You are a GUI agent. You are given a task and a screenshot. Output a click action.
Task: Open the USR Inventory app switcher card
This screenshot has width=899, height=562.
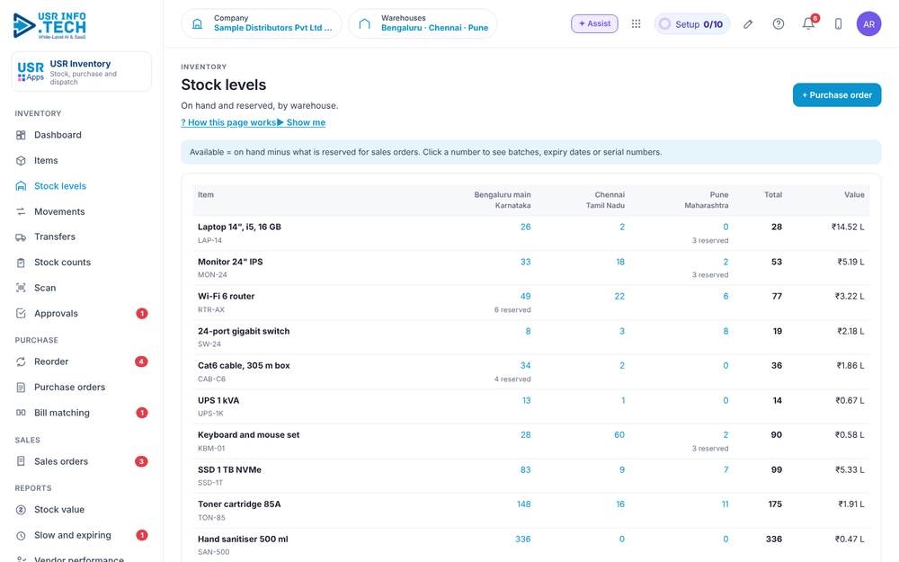coord(82,72)
